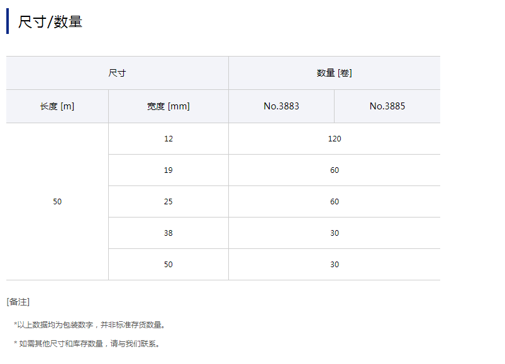
Task: Click the note about 请与我们联系
Action: click(88, 344)
